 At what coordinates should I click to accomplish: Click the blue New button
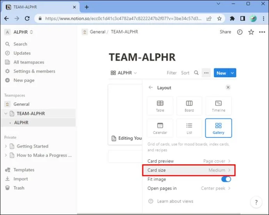pyautogui.click(x=221, y=73)
